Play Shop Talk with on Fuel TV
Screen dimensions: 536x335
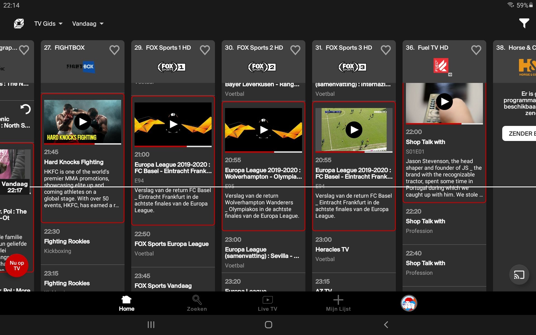444,102
